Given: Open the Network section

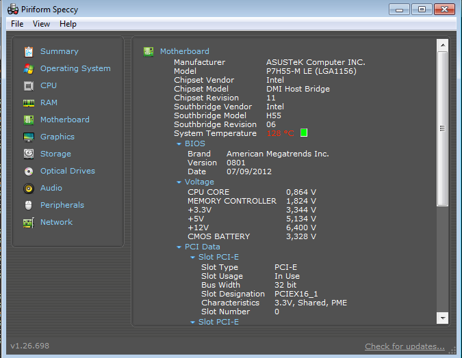Looking at the screenshot, I should [x=56, y=222].
